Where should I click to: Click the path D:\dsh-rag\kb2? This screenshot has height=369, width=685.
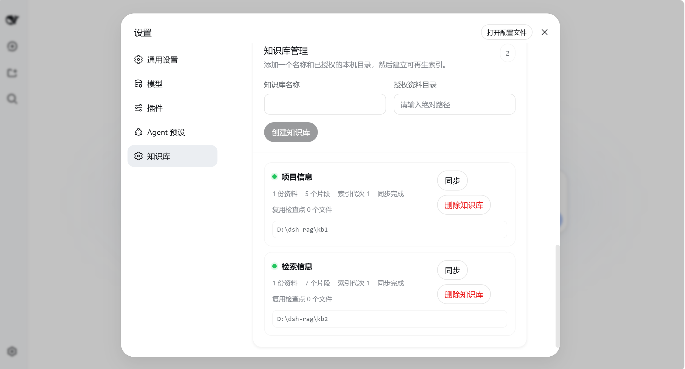(302, 319)
